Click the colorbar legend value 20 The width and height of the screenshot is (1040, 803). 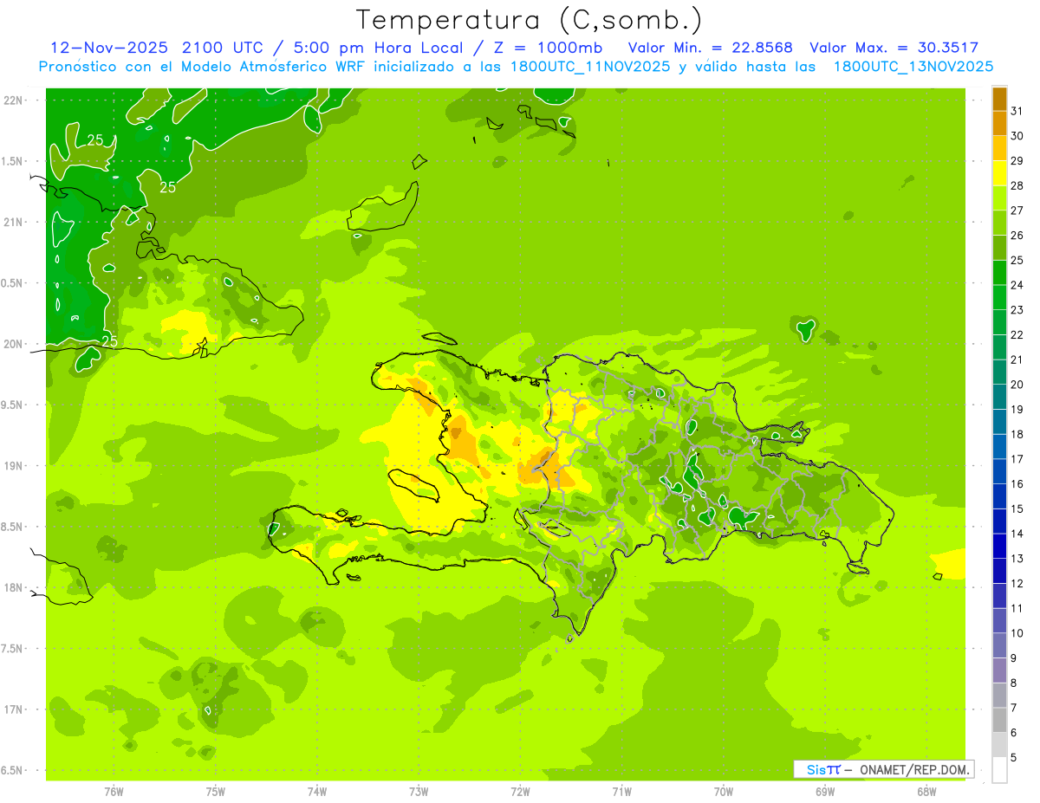(1017, 385)
